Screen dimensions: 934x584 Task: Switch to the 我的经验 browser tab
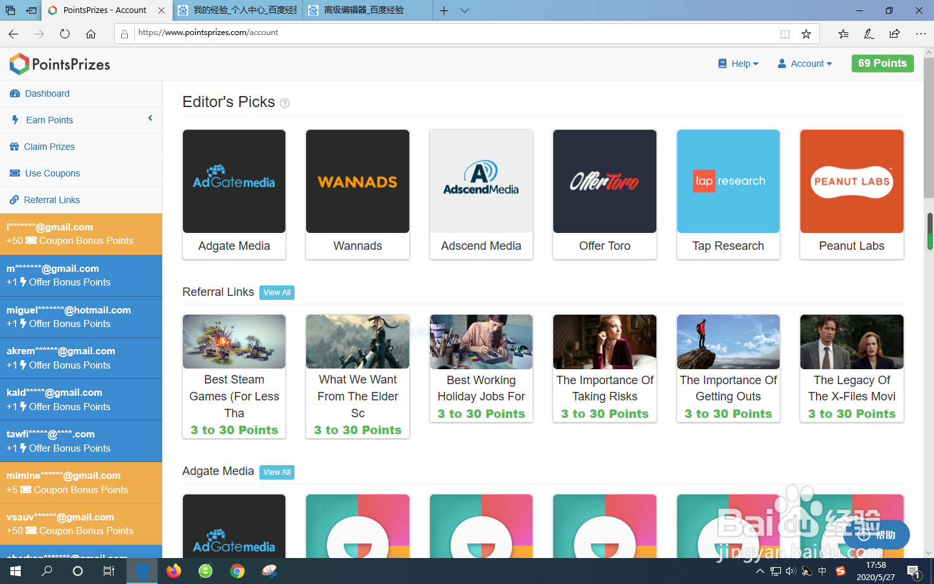[237, 10]
